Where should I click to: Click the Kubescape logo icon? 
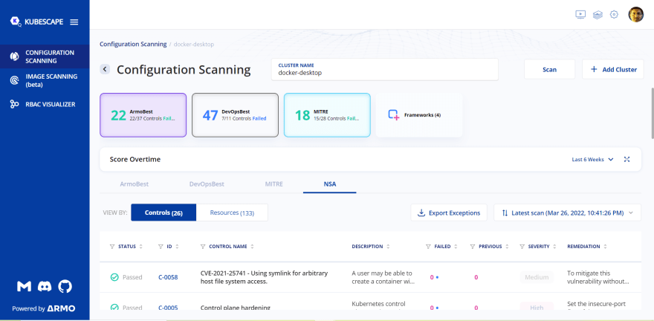(x=16, y=22)
